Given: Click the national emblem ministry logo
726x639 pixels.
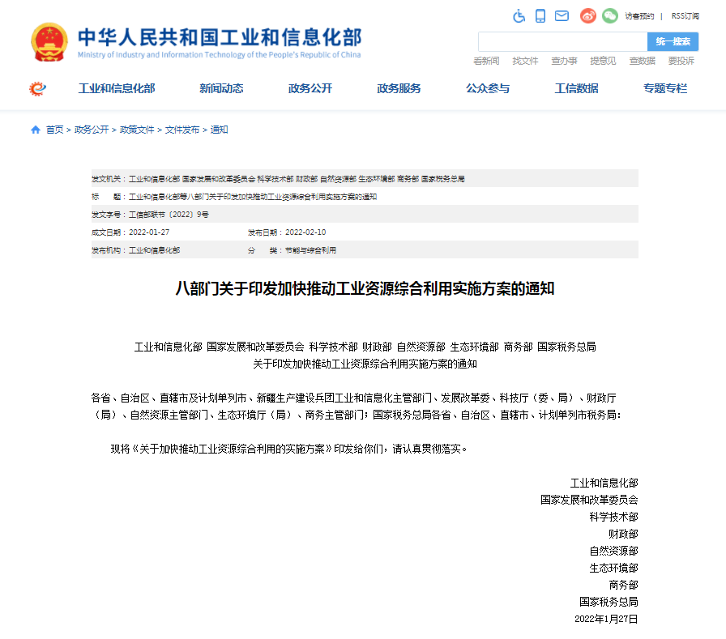Looking at the screenshot, I should pyautogui.click(x=49, y=41).
